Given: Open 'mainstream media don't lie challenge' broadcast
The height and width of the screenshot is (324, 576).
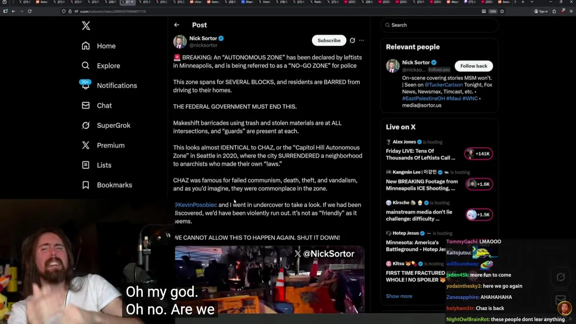Looking at the screenshot, I should pos(419,215).
